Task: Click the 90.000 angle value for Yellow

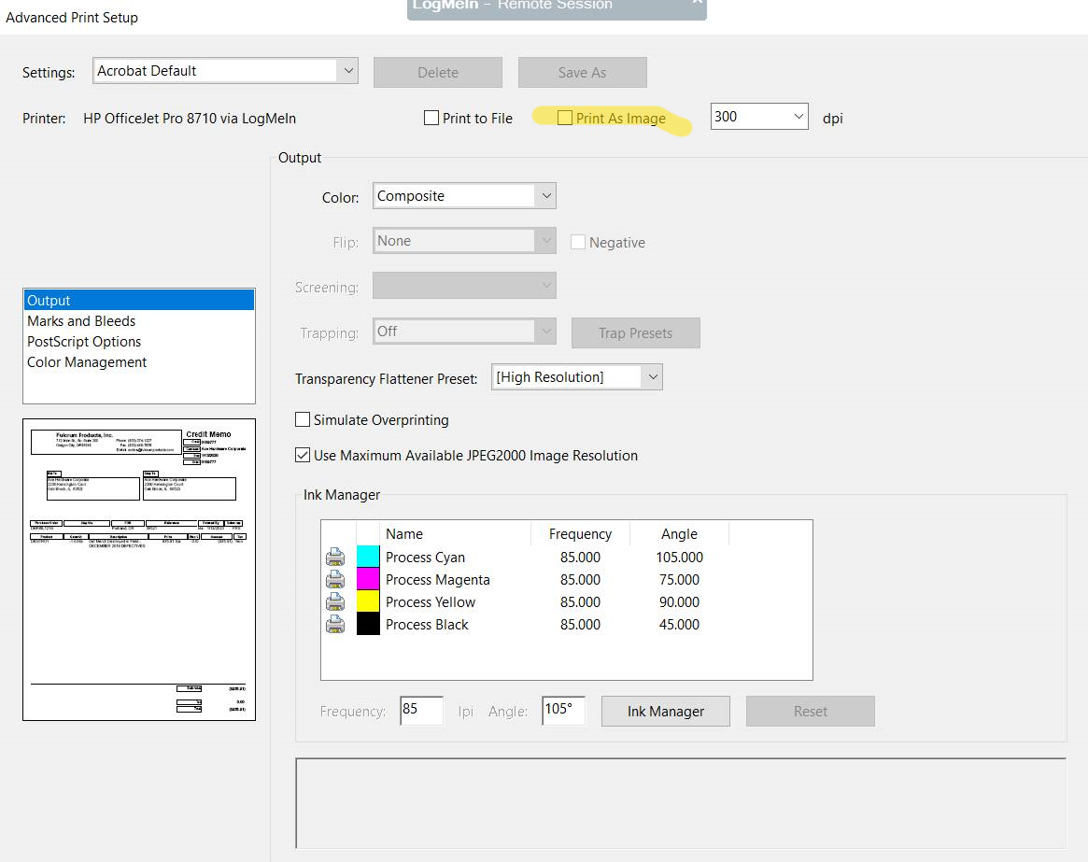Action: click(679, 601)
